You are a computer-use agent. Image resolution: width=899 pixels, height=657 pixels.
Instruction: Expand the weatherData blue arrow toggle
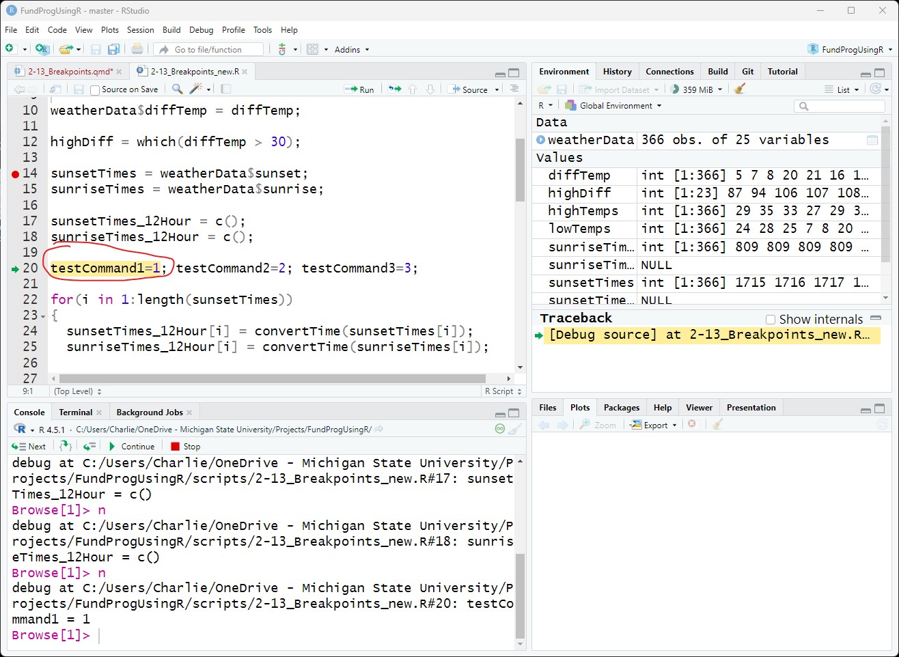pos(540,140)
